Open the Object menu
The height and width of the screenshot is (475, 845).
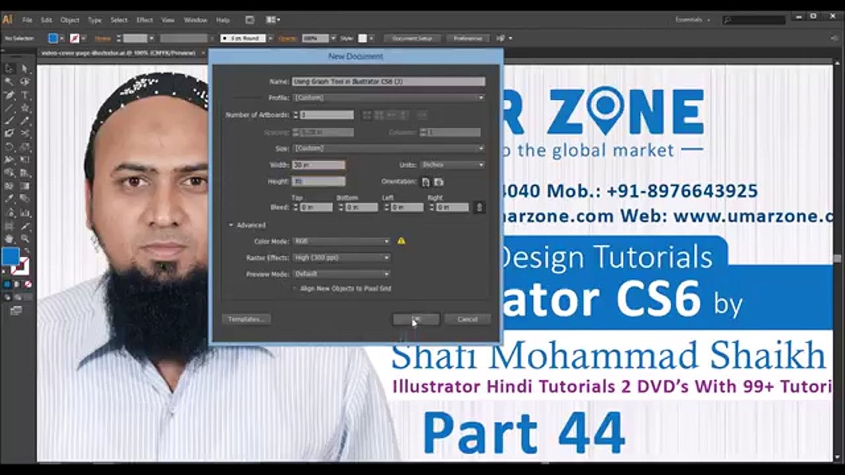point(69,20)
